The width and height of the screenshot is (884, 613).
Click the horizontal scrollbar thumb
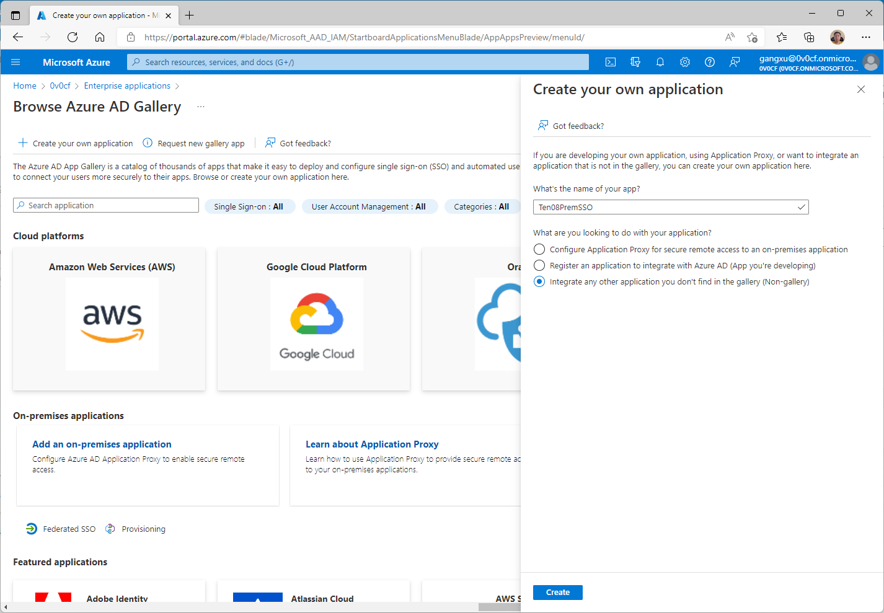[500, 607]
